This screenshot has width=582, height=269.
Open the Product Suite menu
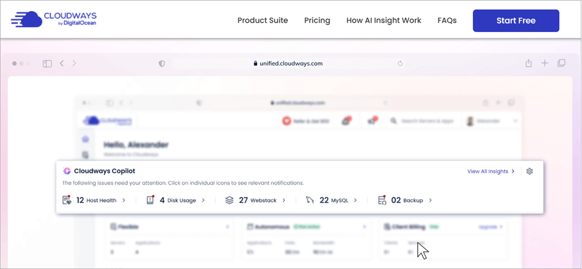tap(262, 20)
